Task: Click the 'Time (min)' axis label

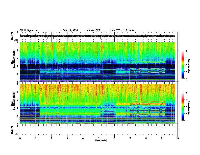Action: 101,140
